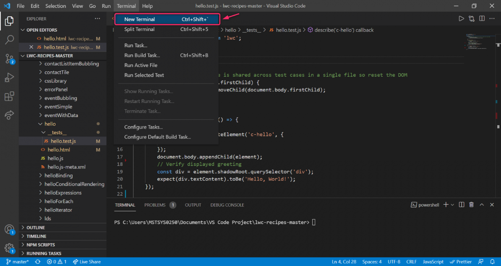Select Run Task from the Terminal menu

(135, 45)
